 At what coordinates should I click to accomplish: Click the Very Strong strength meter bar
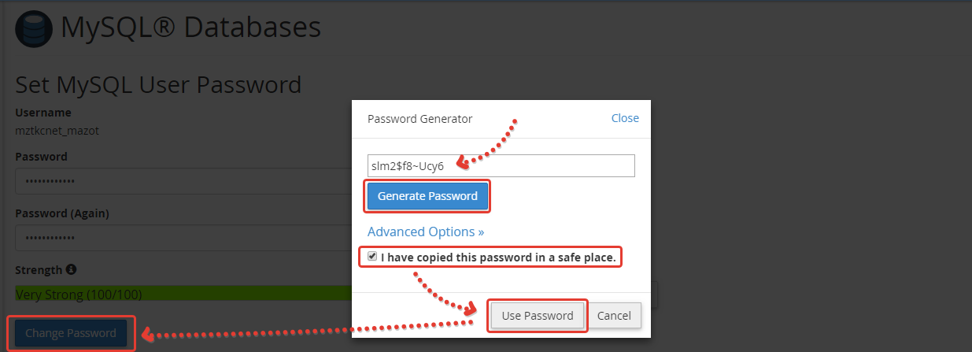181,295
